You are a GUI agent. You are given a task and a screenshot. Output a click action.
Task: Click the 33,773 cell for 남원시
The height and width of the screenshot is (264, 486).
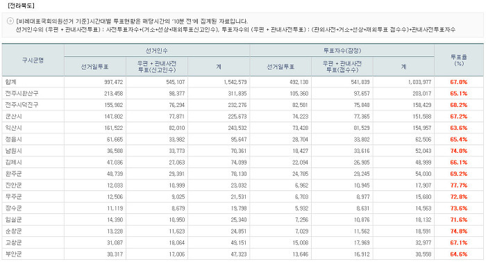pos(177,151)
